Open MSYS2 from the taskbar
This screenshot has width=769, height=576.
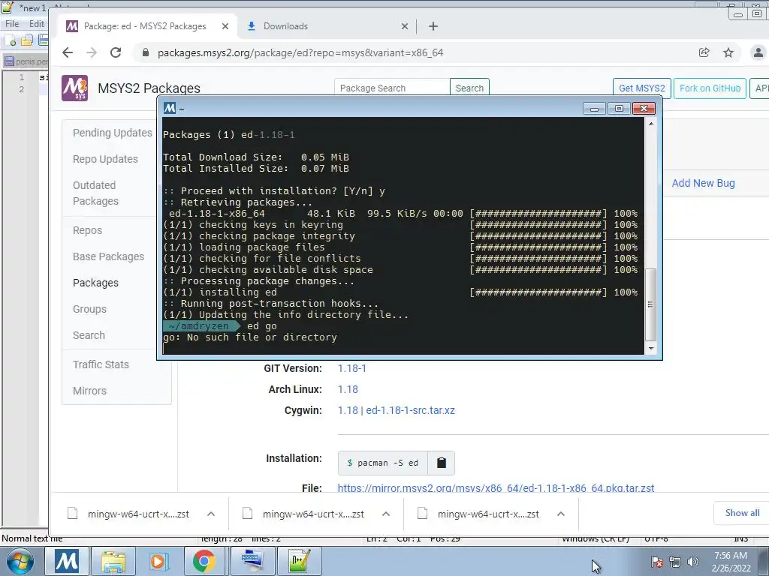[67, 561]
